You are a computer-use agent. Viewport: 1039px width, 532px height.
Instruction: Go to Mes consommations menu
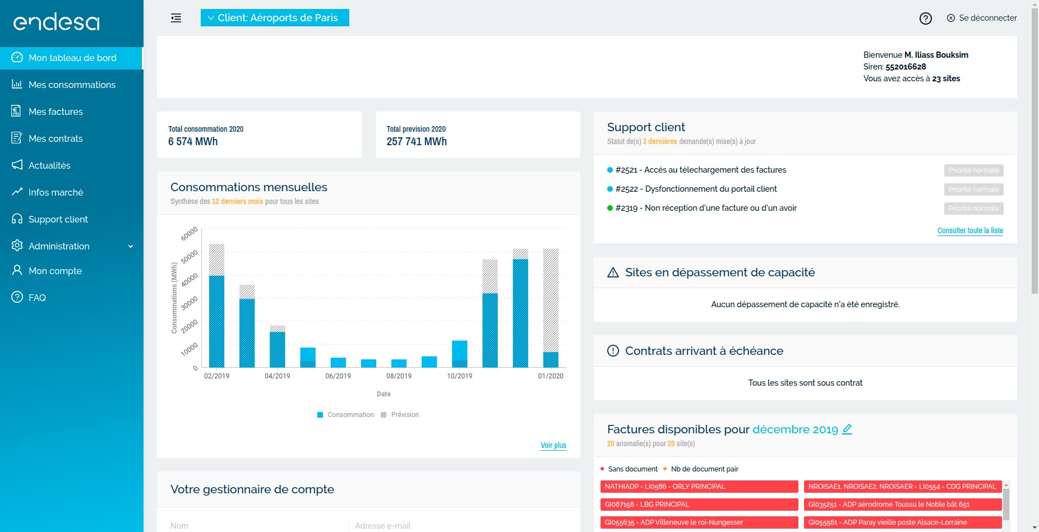[x=71, y=85]
